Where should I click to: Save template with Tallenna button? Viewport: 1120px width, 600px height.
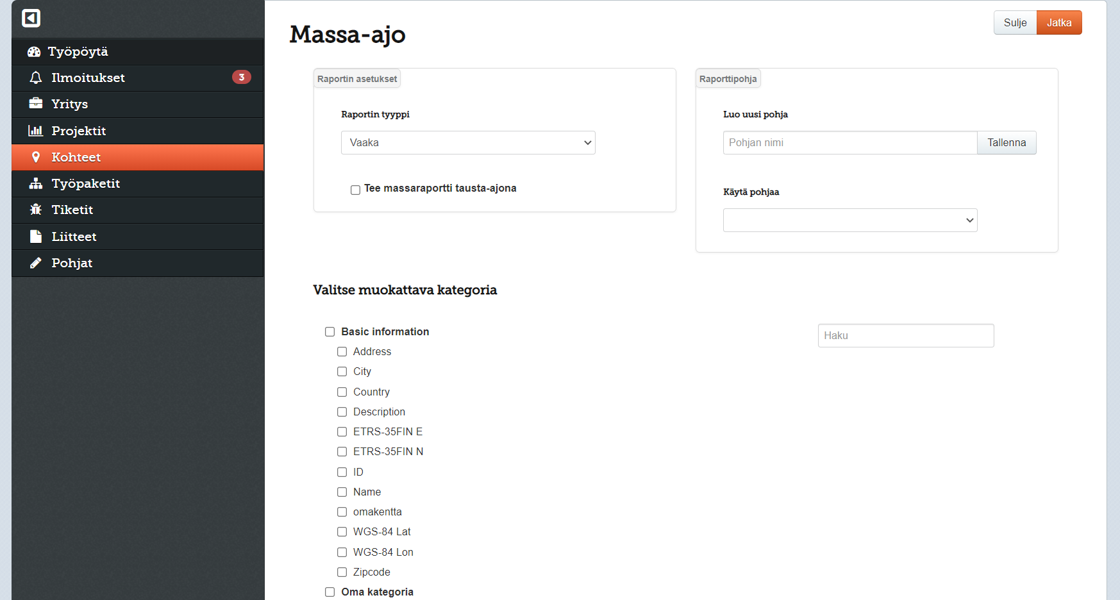[x=1006, y=143]
